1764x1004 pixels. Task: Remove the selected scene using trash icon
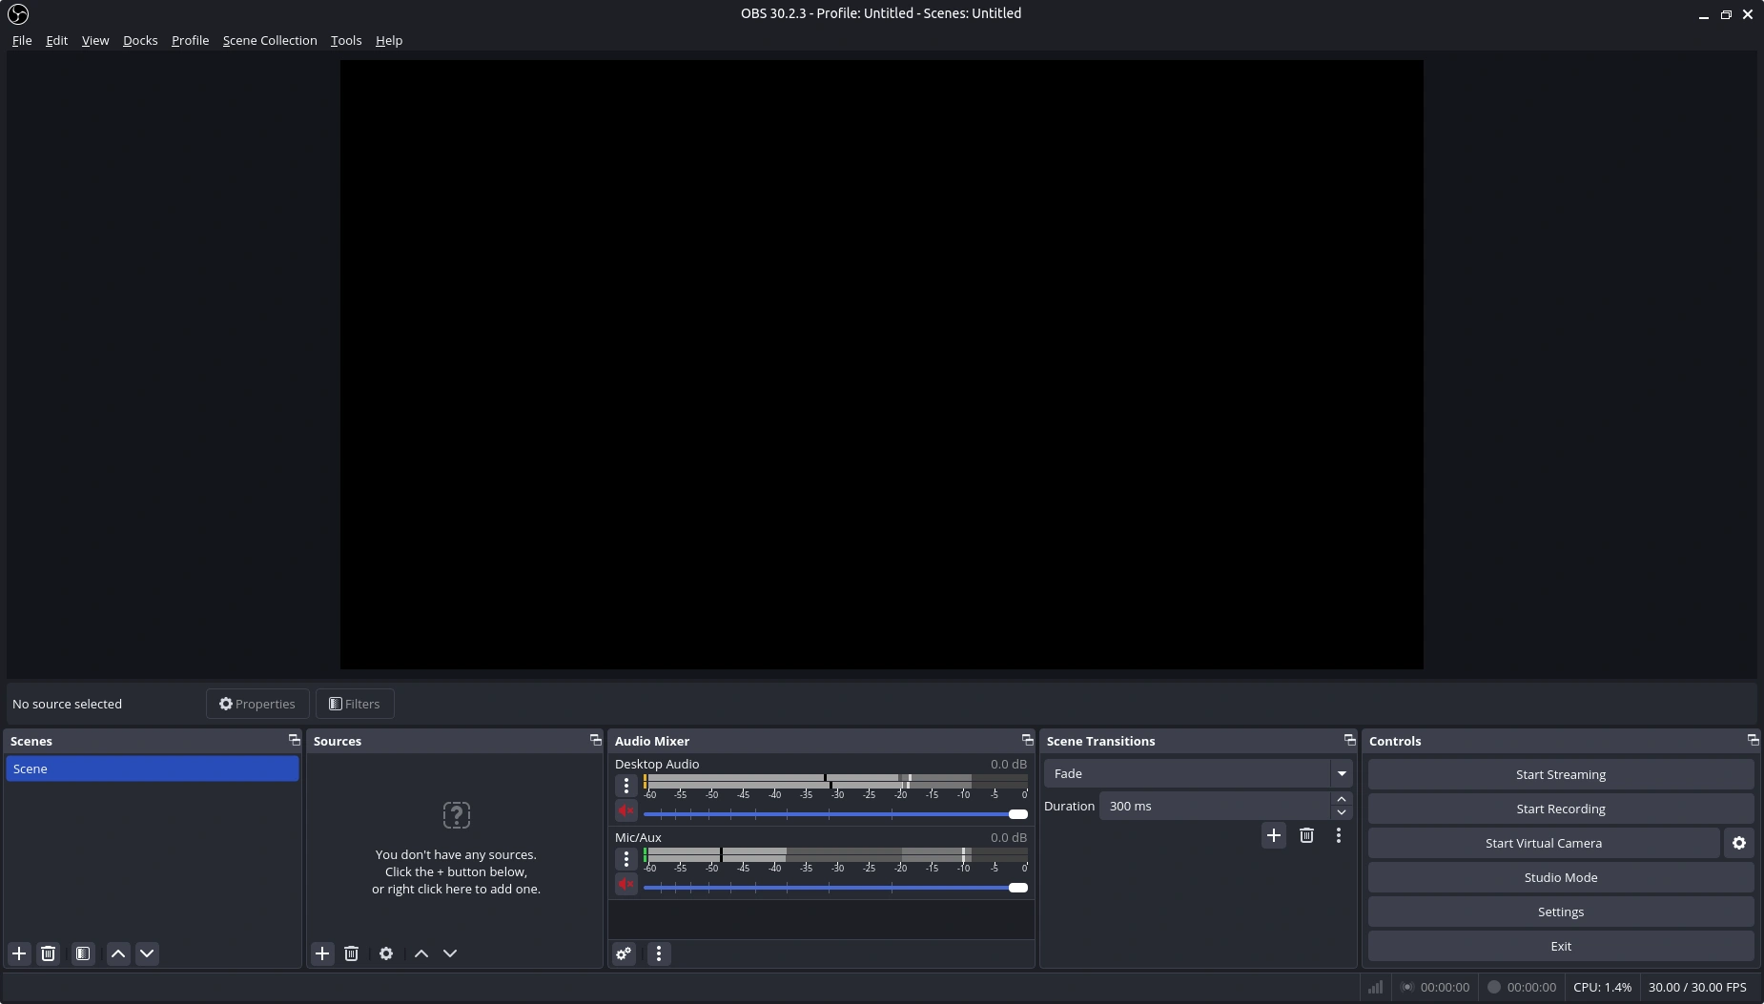[x=49, y=953]
